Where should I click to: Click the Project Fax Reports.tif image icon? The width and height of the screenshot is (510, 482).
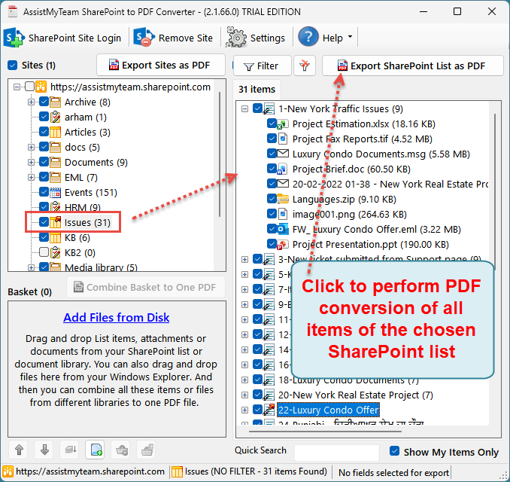pyautogui.click(x=283, y=139)
